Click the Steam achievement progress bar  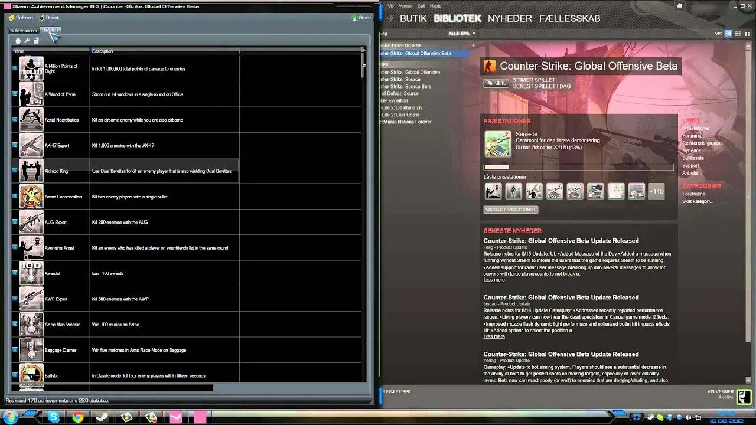click(x=579, y=167)
